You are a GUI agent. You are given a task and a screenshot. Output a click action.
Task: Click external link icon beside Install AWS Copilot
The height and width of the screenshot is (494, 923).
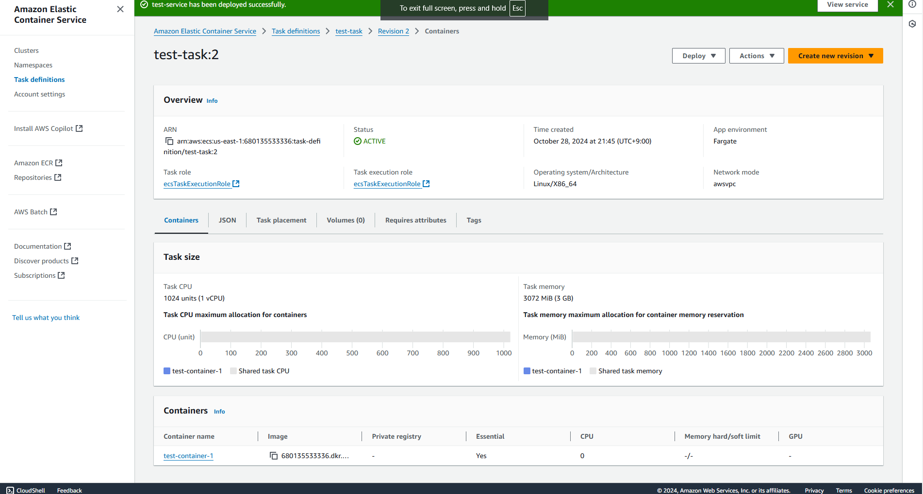(79, 128)
